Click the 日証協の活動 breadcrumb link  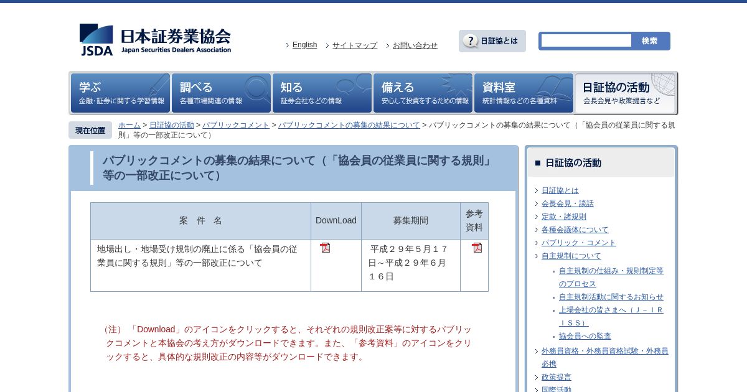point(172,125)
